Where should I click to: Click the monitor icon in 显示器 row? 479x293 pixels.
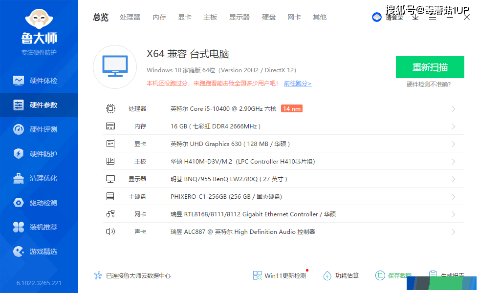click(110, 179)
